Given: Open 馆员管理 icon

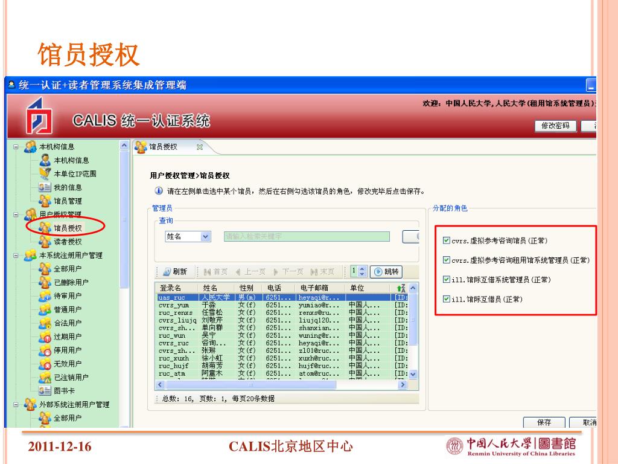Looking at the screenshot, I should [45, 201].
